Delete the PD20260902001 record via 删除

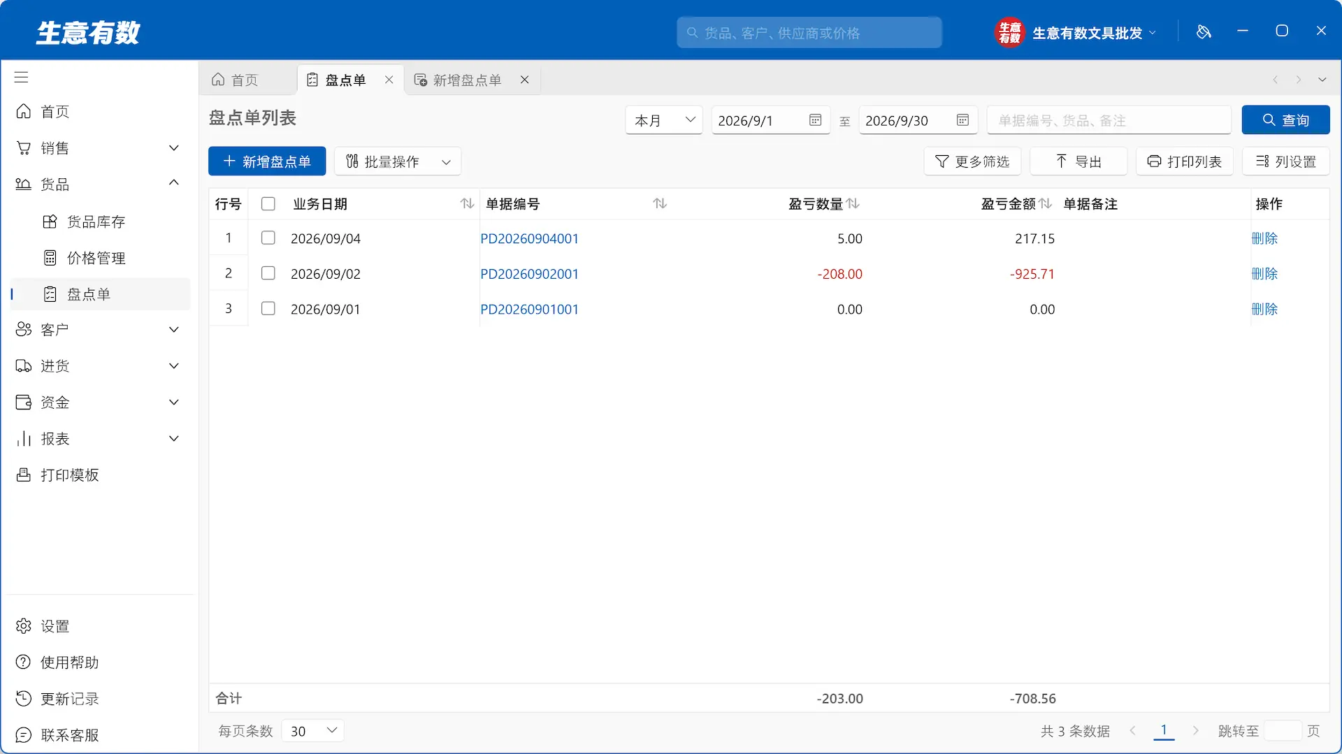(x=1264, y=274)
